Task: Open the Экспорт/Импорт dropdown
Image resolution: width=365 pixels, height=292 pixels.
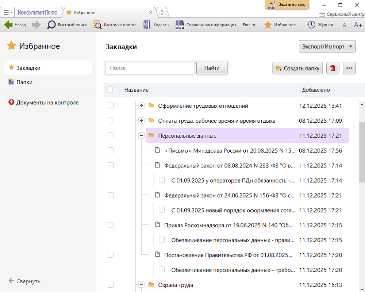Action: point(327,46)
